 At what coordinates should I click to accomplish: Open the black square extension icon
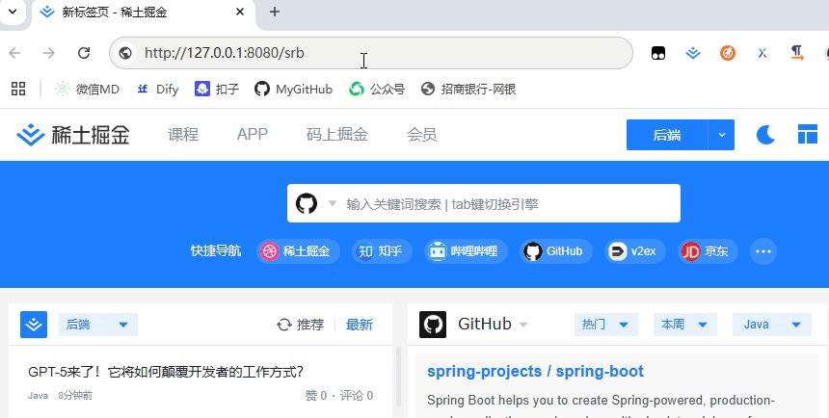[x=658, y=53]
